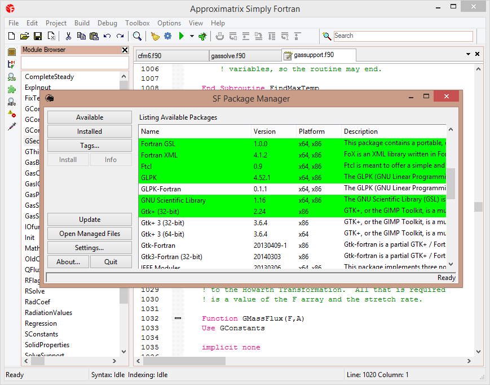Click the SF Package Manager title icon
The height and width of the screenshot is (385, 490).
click(50, 99)
